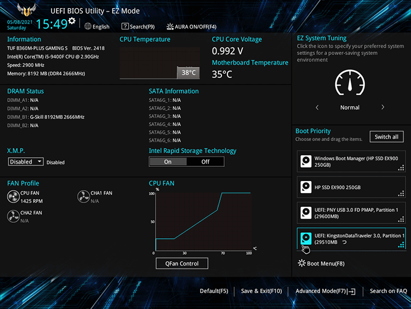Click drag handle on Windows Boot Manager entry
The width and height of the screenshot is (411, 309).
tap(401, 168)
